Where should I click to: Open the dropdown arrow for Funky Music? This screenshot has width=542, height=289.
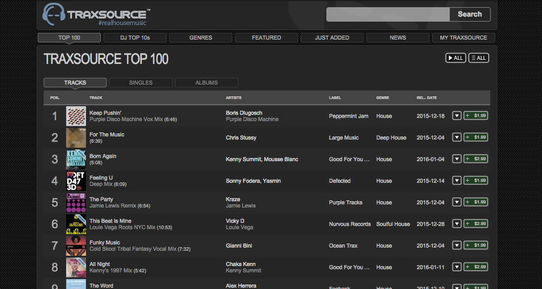[x=457, y=245]
